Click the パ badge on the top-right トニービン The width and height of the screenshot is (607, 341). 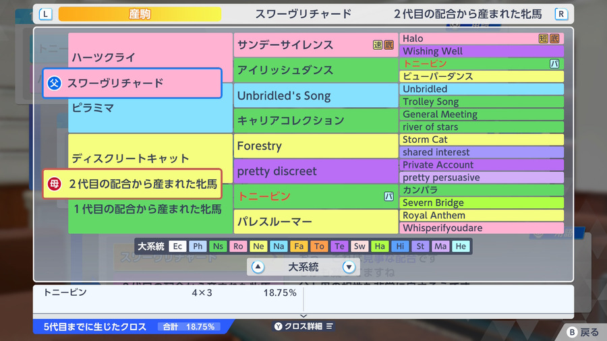coord(554,64)
